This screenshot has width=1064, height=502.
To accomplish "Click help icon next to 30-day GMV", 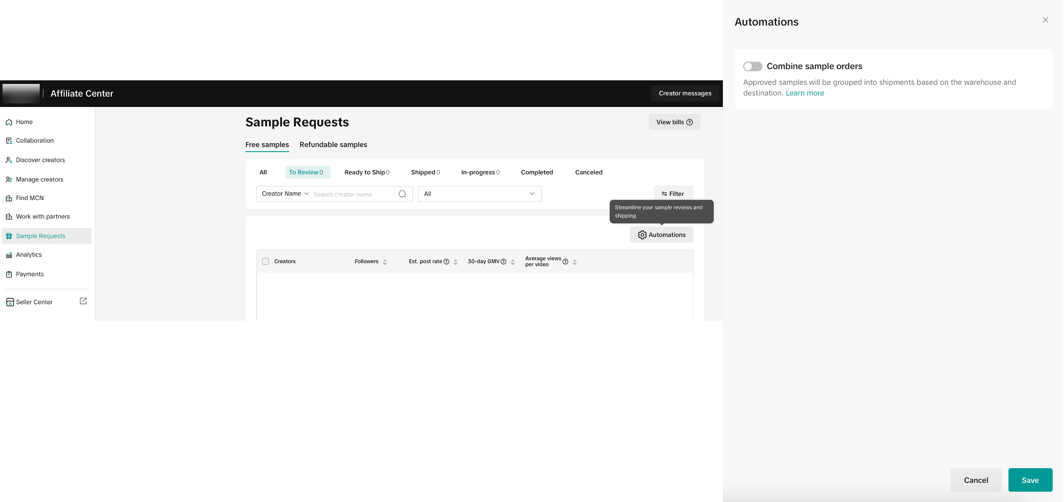I will (504, 262).
